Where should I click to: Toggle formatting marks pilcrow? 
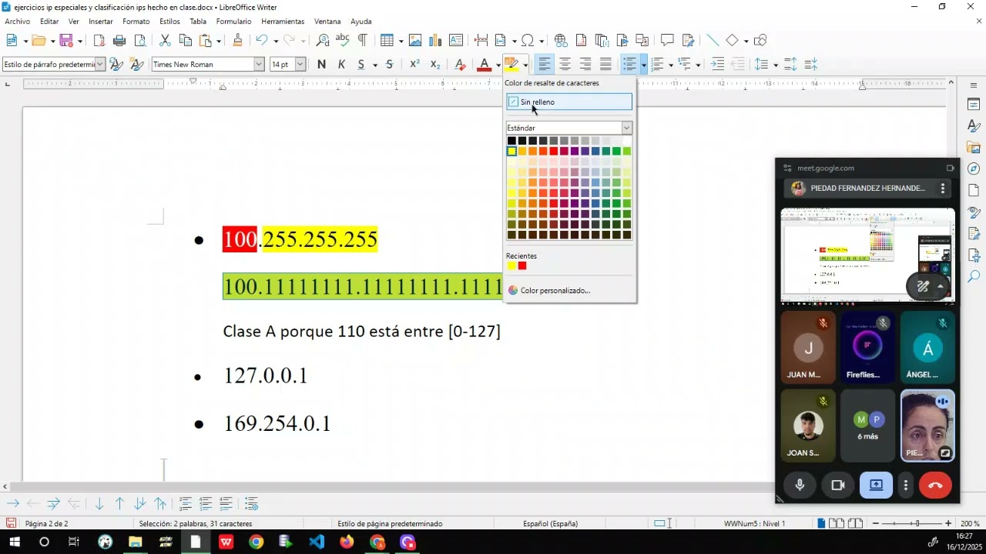coord(362,41)
